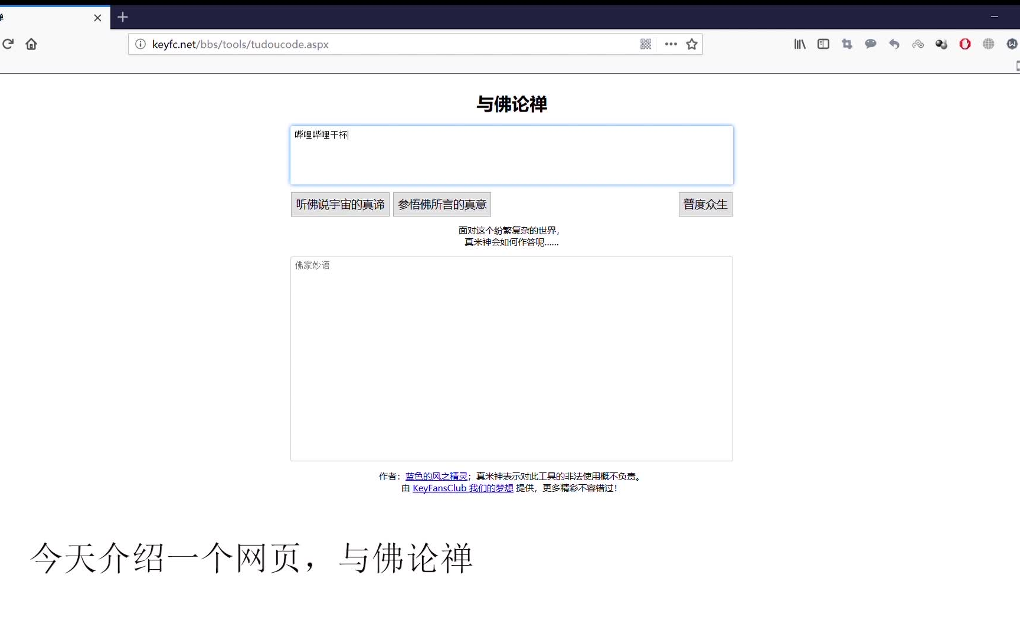Image resolution: width=1020 pixels, height=637 pixels.
Task: Click the text area containing 哔哩哔哩干杯
Action: tap(512, 155)
